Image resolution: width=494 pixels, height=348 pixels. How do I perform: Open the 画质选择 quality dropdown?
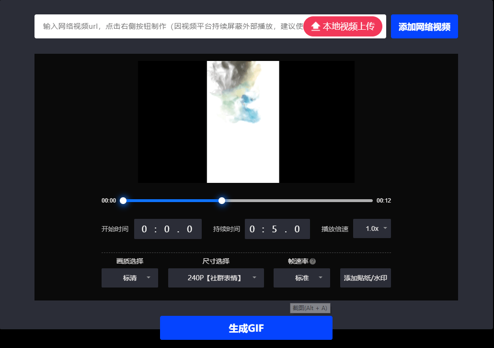(x=129, y=278)
